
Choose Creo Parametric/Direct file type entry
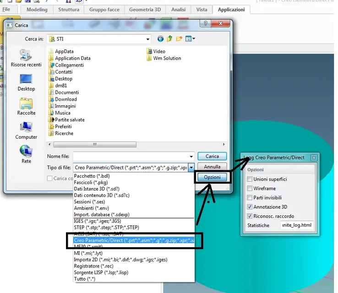coord(134,240)
